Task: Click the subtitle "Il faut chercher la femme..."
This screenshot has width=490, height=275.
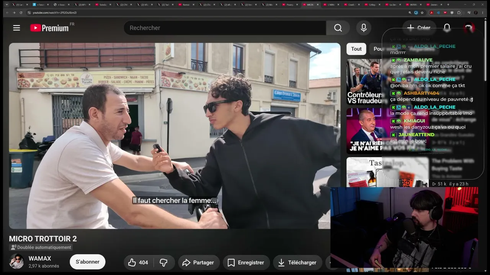Action: click(175, 201)
